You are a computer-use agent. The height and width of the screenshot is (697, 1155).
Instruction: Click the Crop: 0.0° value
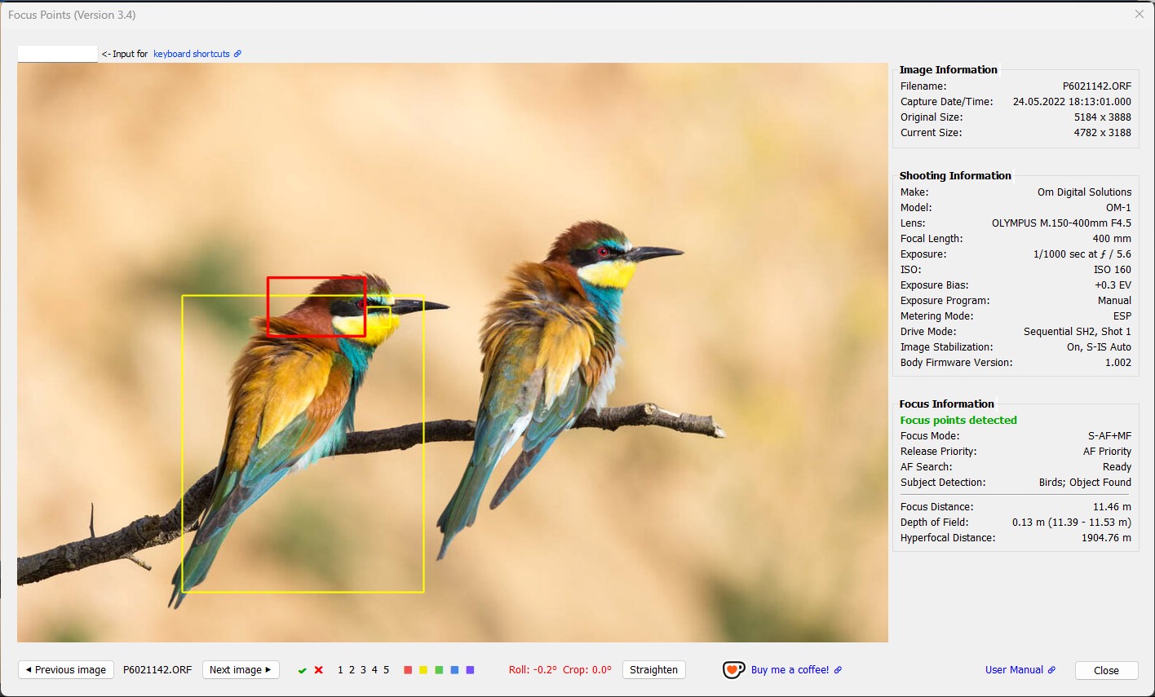[587, 670]
